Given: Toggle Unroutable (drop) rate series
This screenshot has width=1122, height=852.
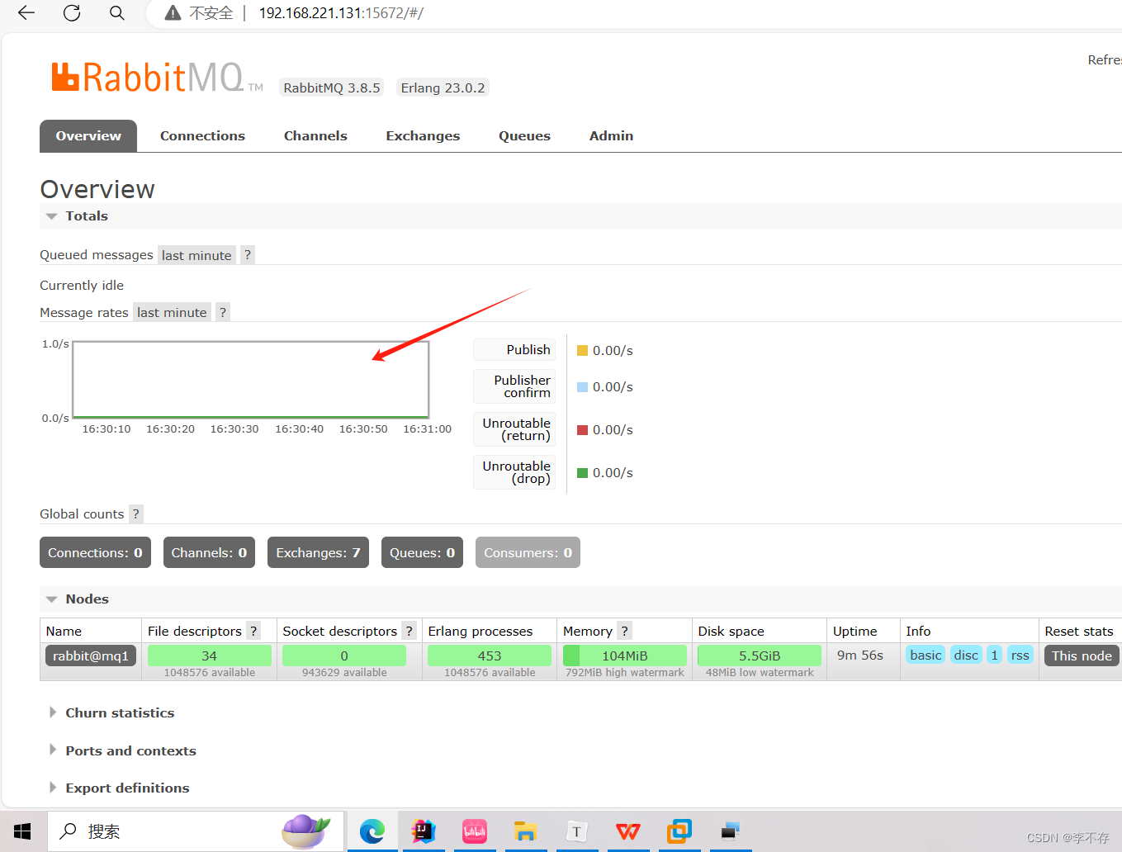Looking at the screenshot, I should pyautogui.click(x=514, y=472).
